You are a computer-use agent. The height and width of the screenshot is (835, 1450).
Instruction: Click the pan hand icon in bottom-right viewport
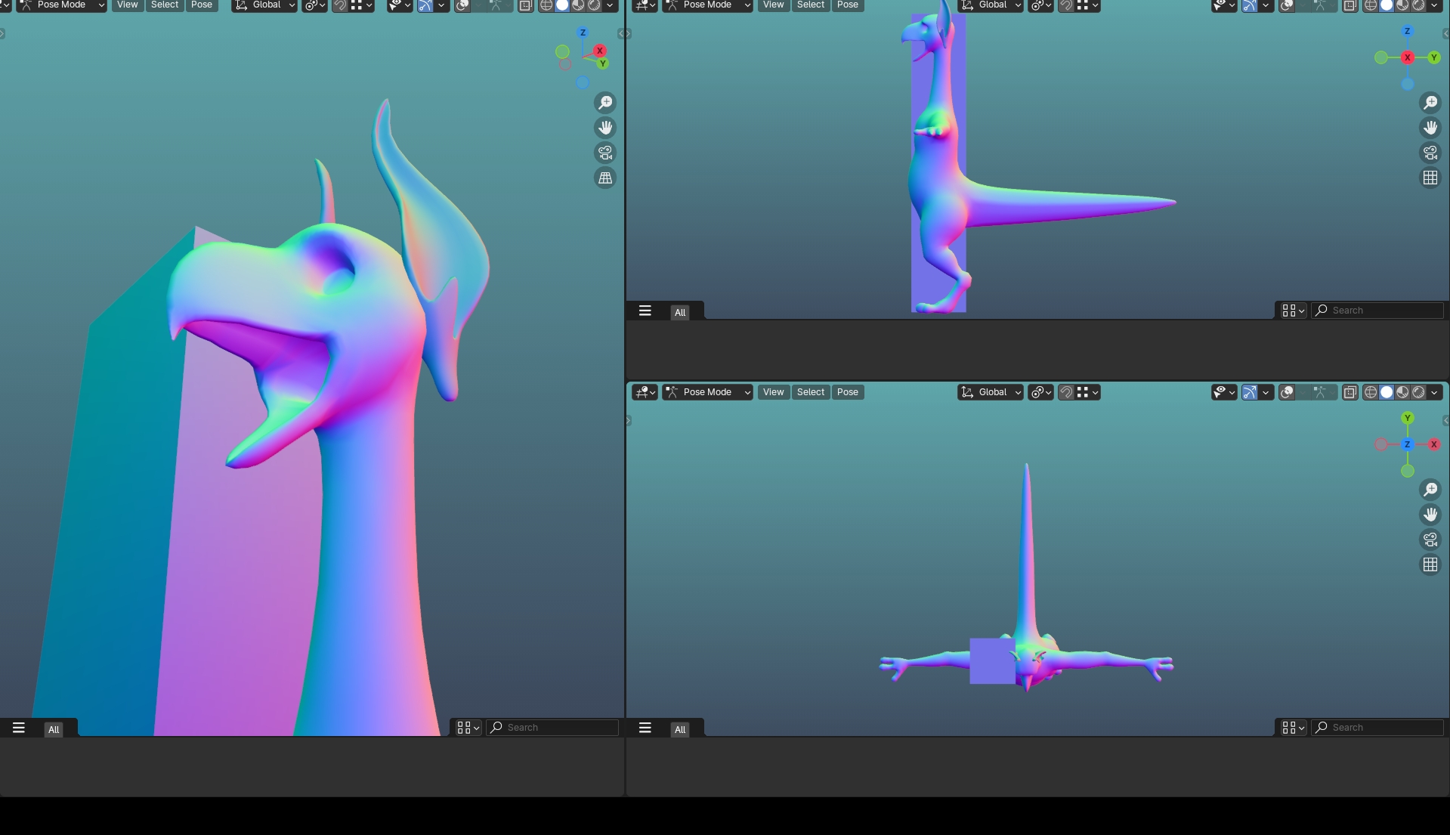point(1430,515)
